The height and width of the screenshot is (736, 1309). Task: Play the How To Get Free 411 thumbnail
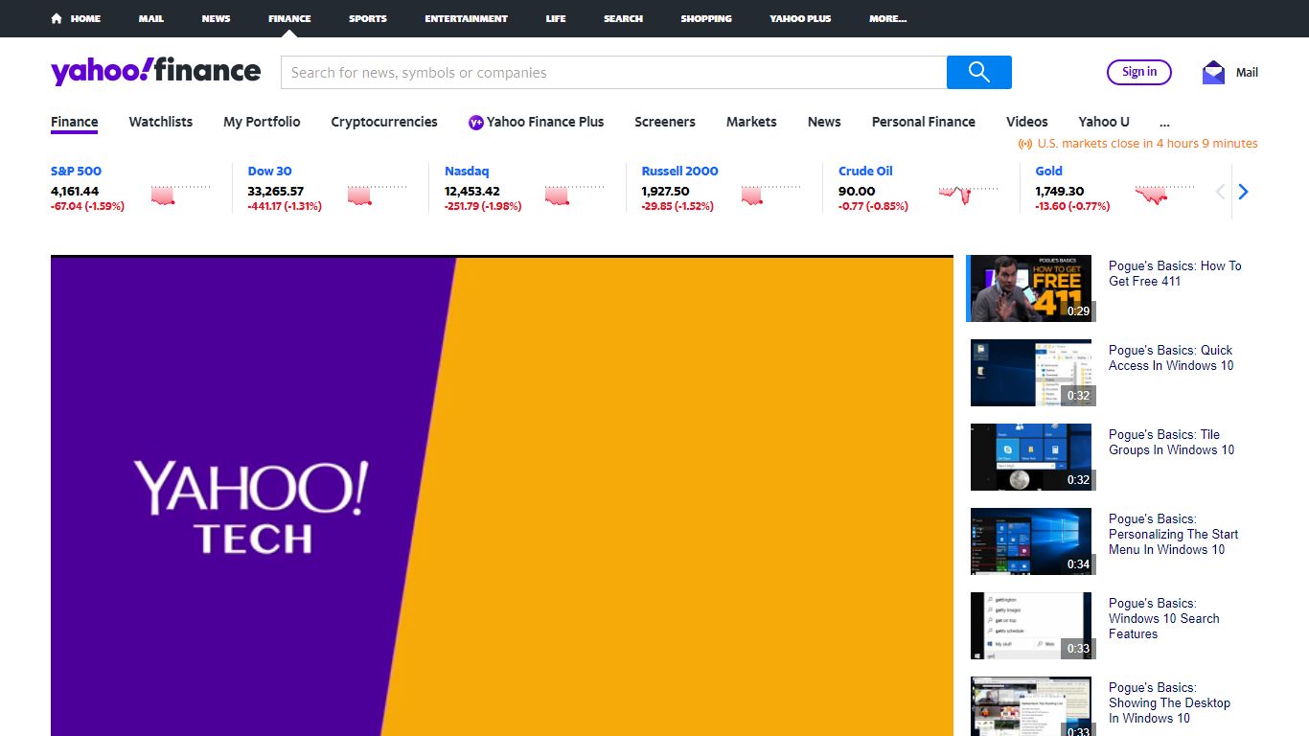click(1031, 288)
